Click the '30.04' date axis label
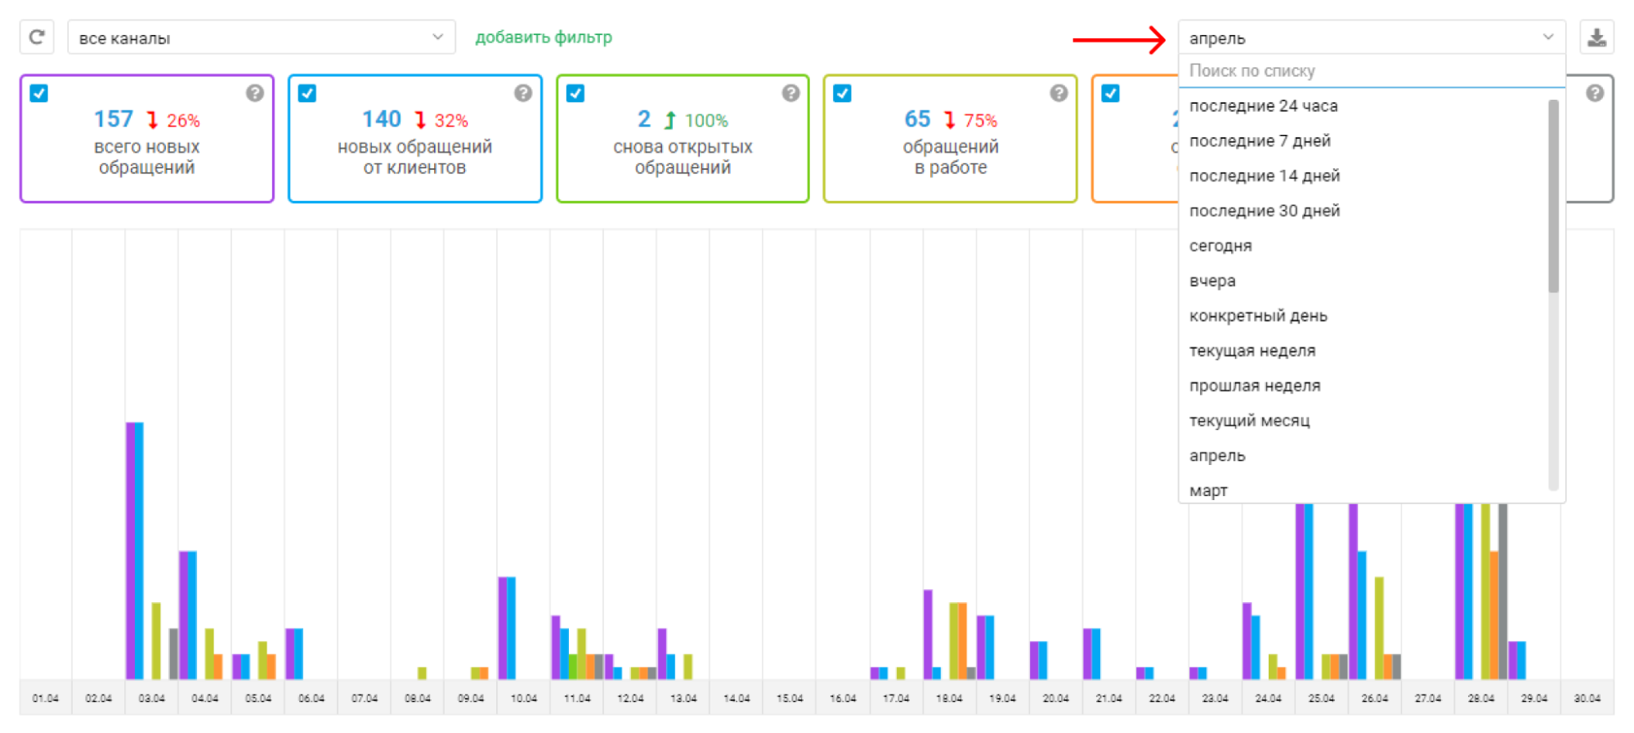This screenshot has height=733, width=1634. [x=1587, y=699]
